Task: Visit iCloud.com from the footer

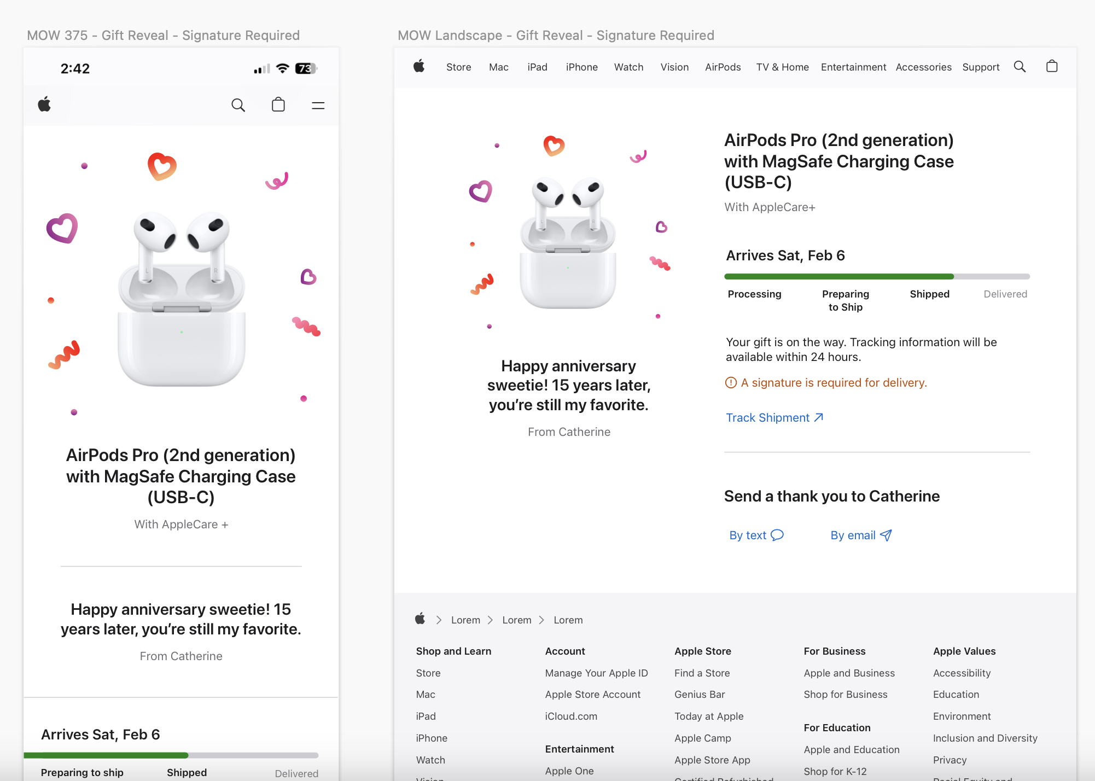Action: pyautogui.click(x=572, y=716)
